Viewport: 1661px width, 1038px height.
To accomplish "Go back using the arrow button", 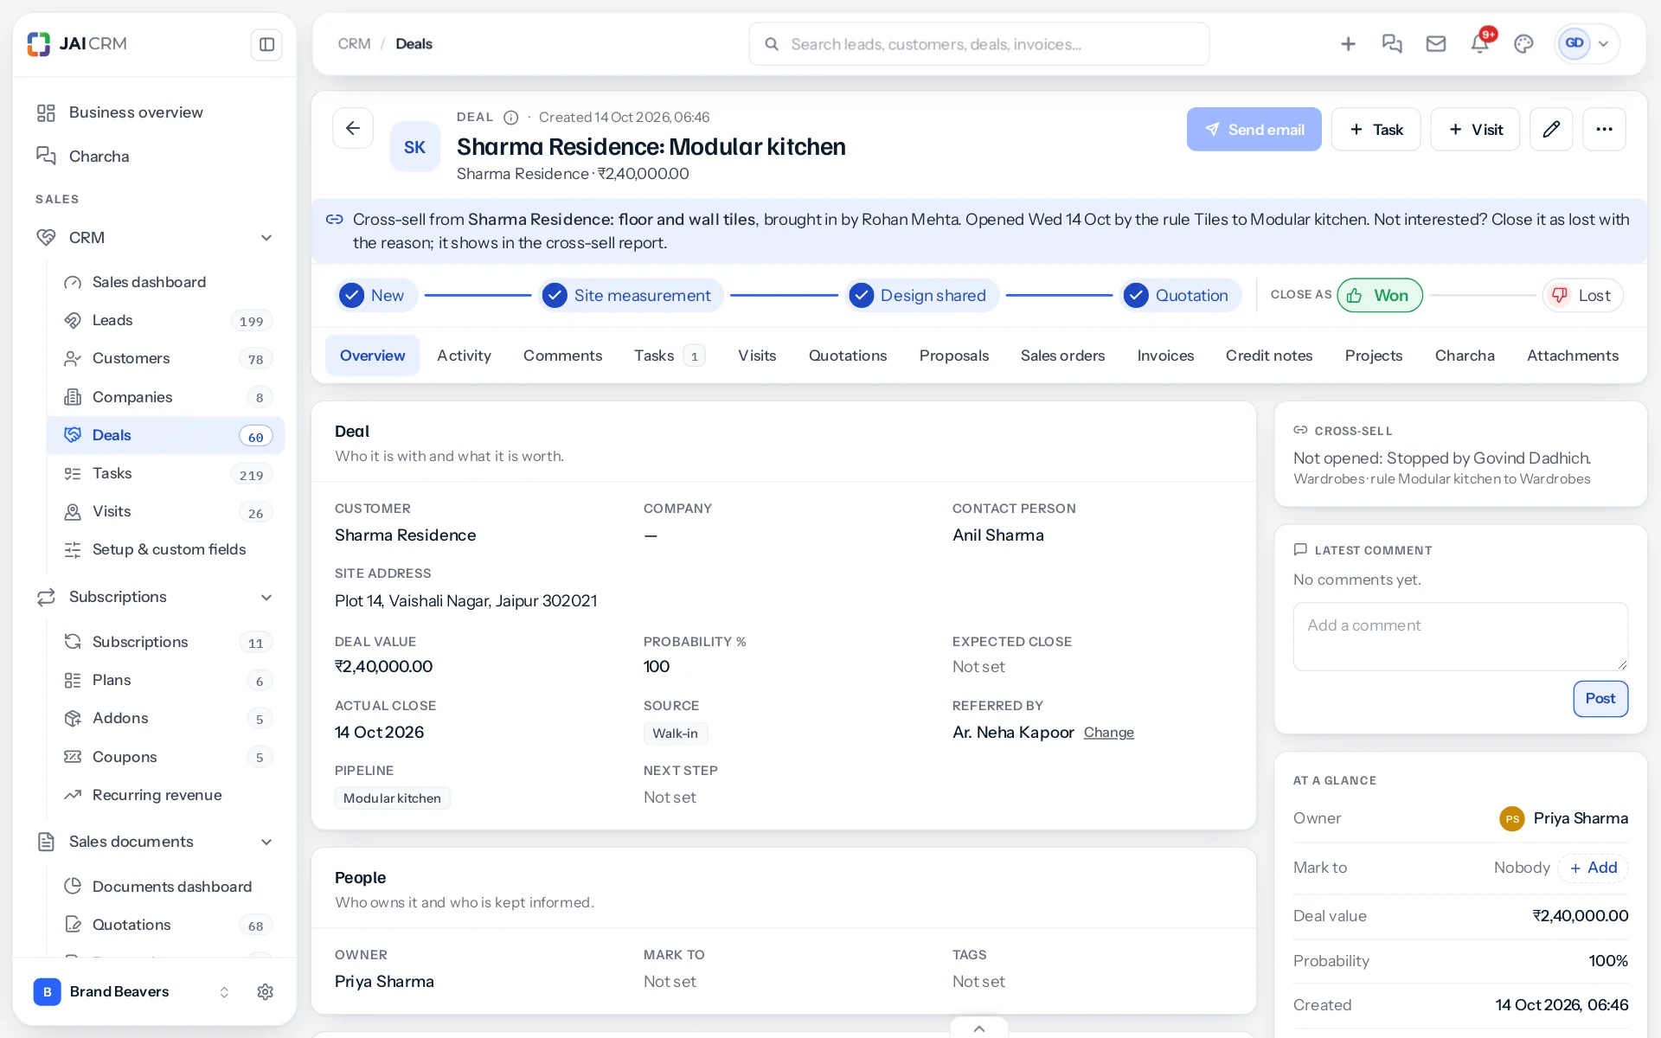I will click(x=353, y=129).
